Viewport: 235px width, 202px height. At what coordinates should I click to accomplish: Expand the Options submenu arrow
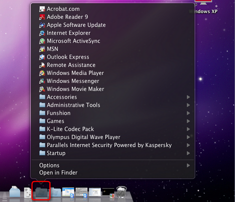pos(188,165)
